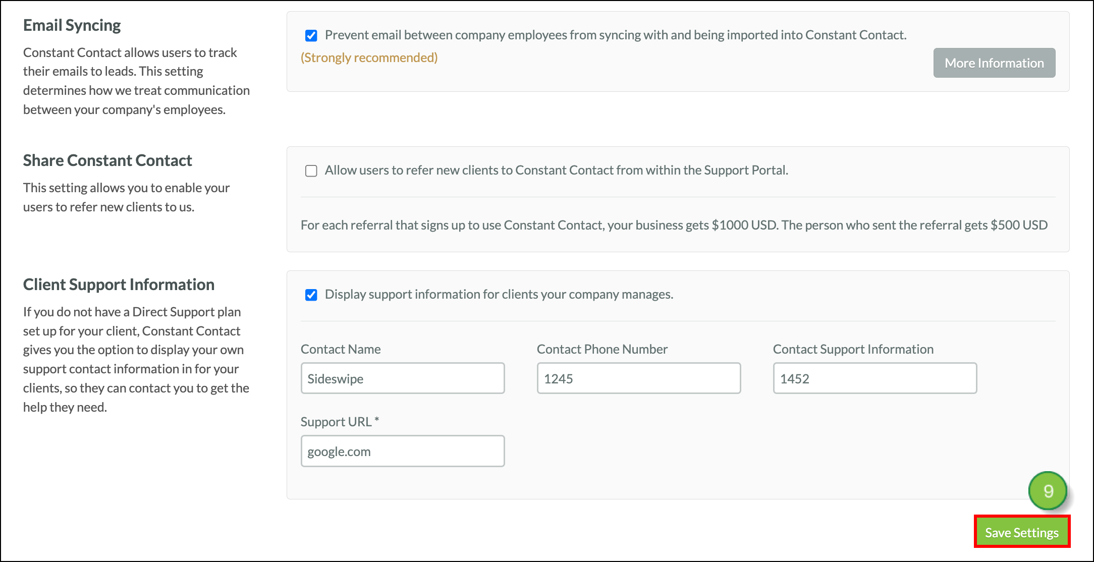Viewport: 1094px width, 562px height.
Task: Select the Contact Support Information field
Action: point(875,378)
